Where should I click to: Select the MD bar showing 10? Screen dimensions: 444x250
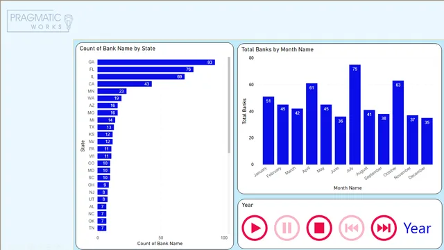coord(103,170)
